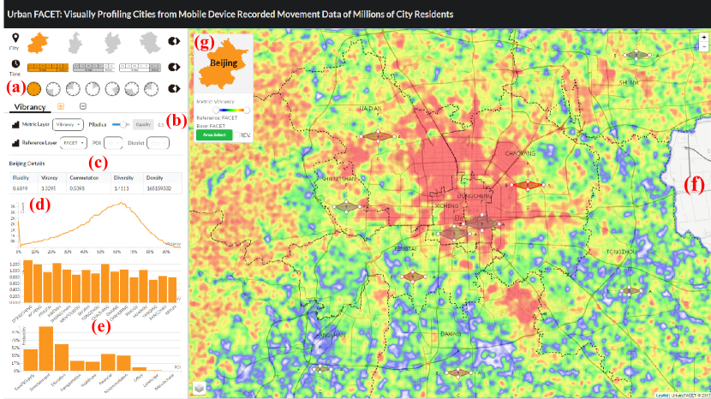The image size is (711, 399).
Task: Click the Tongzhou diamond glyph
Action: point(630,290)
